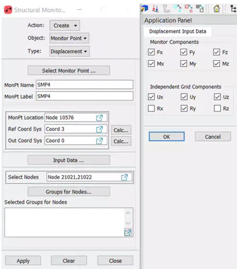Click the blue 3D cube toolbar icon
This screenshot has width=237, height=269.
pyautogui.click(x=144, y=8)
